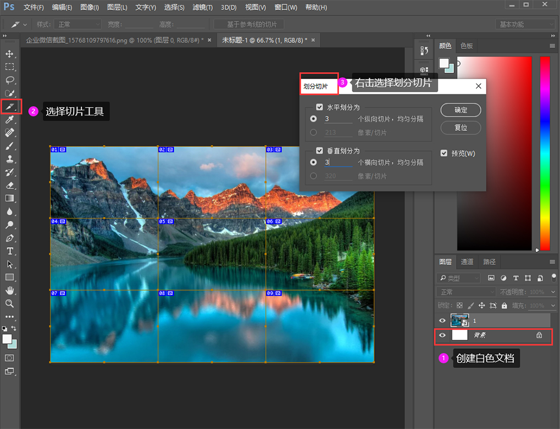Select the Eyedropper tool

pos(10,120)
